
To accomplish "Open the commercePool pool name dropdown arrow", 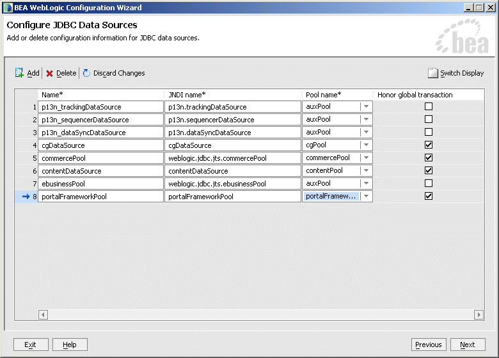I will pos(367,158).
